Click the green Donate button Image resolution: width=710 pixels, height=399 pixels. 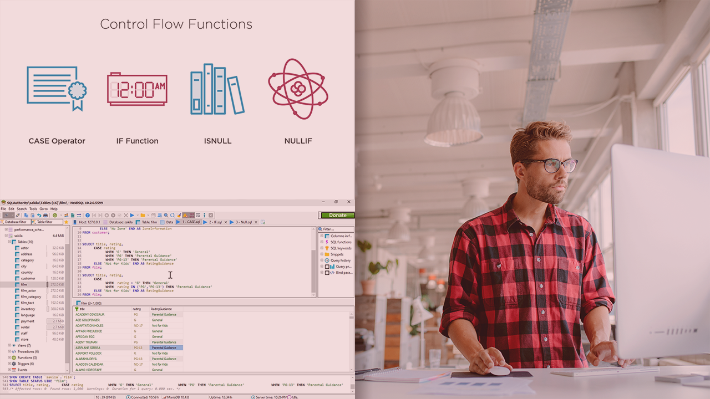(337, 215)
